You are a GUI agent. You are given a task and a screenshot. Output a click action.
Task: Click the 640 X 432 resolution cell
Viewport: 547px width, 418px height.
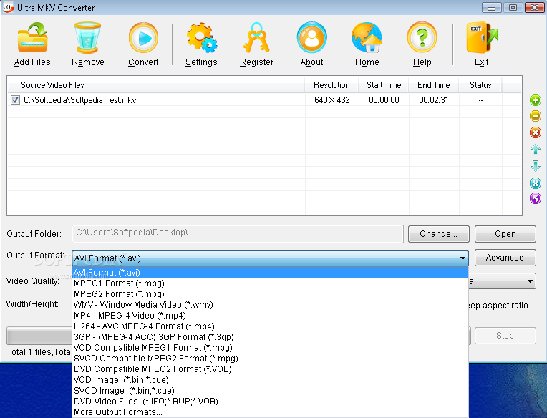[x=331, y=100]
